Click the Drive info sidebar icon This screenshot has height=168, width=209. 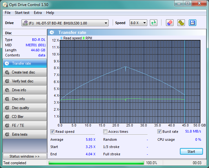coord(7,90)
